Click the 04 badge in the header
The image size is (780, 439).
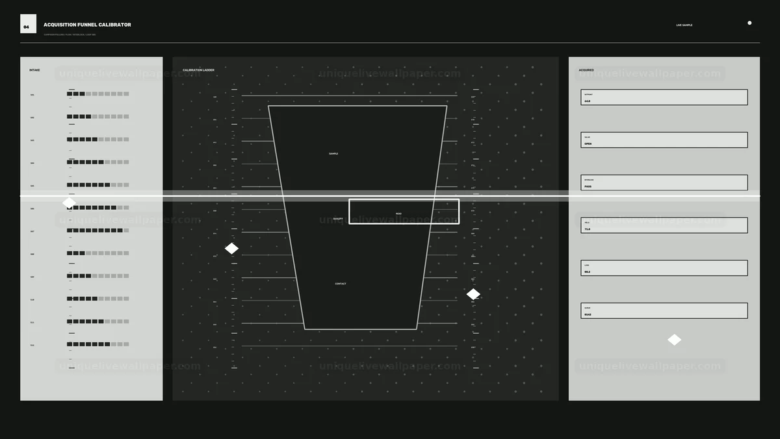coord(28,24)
